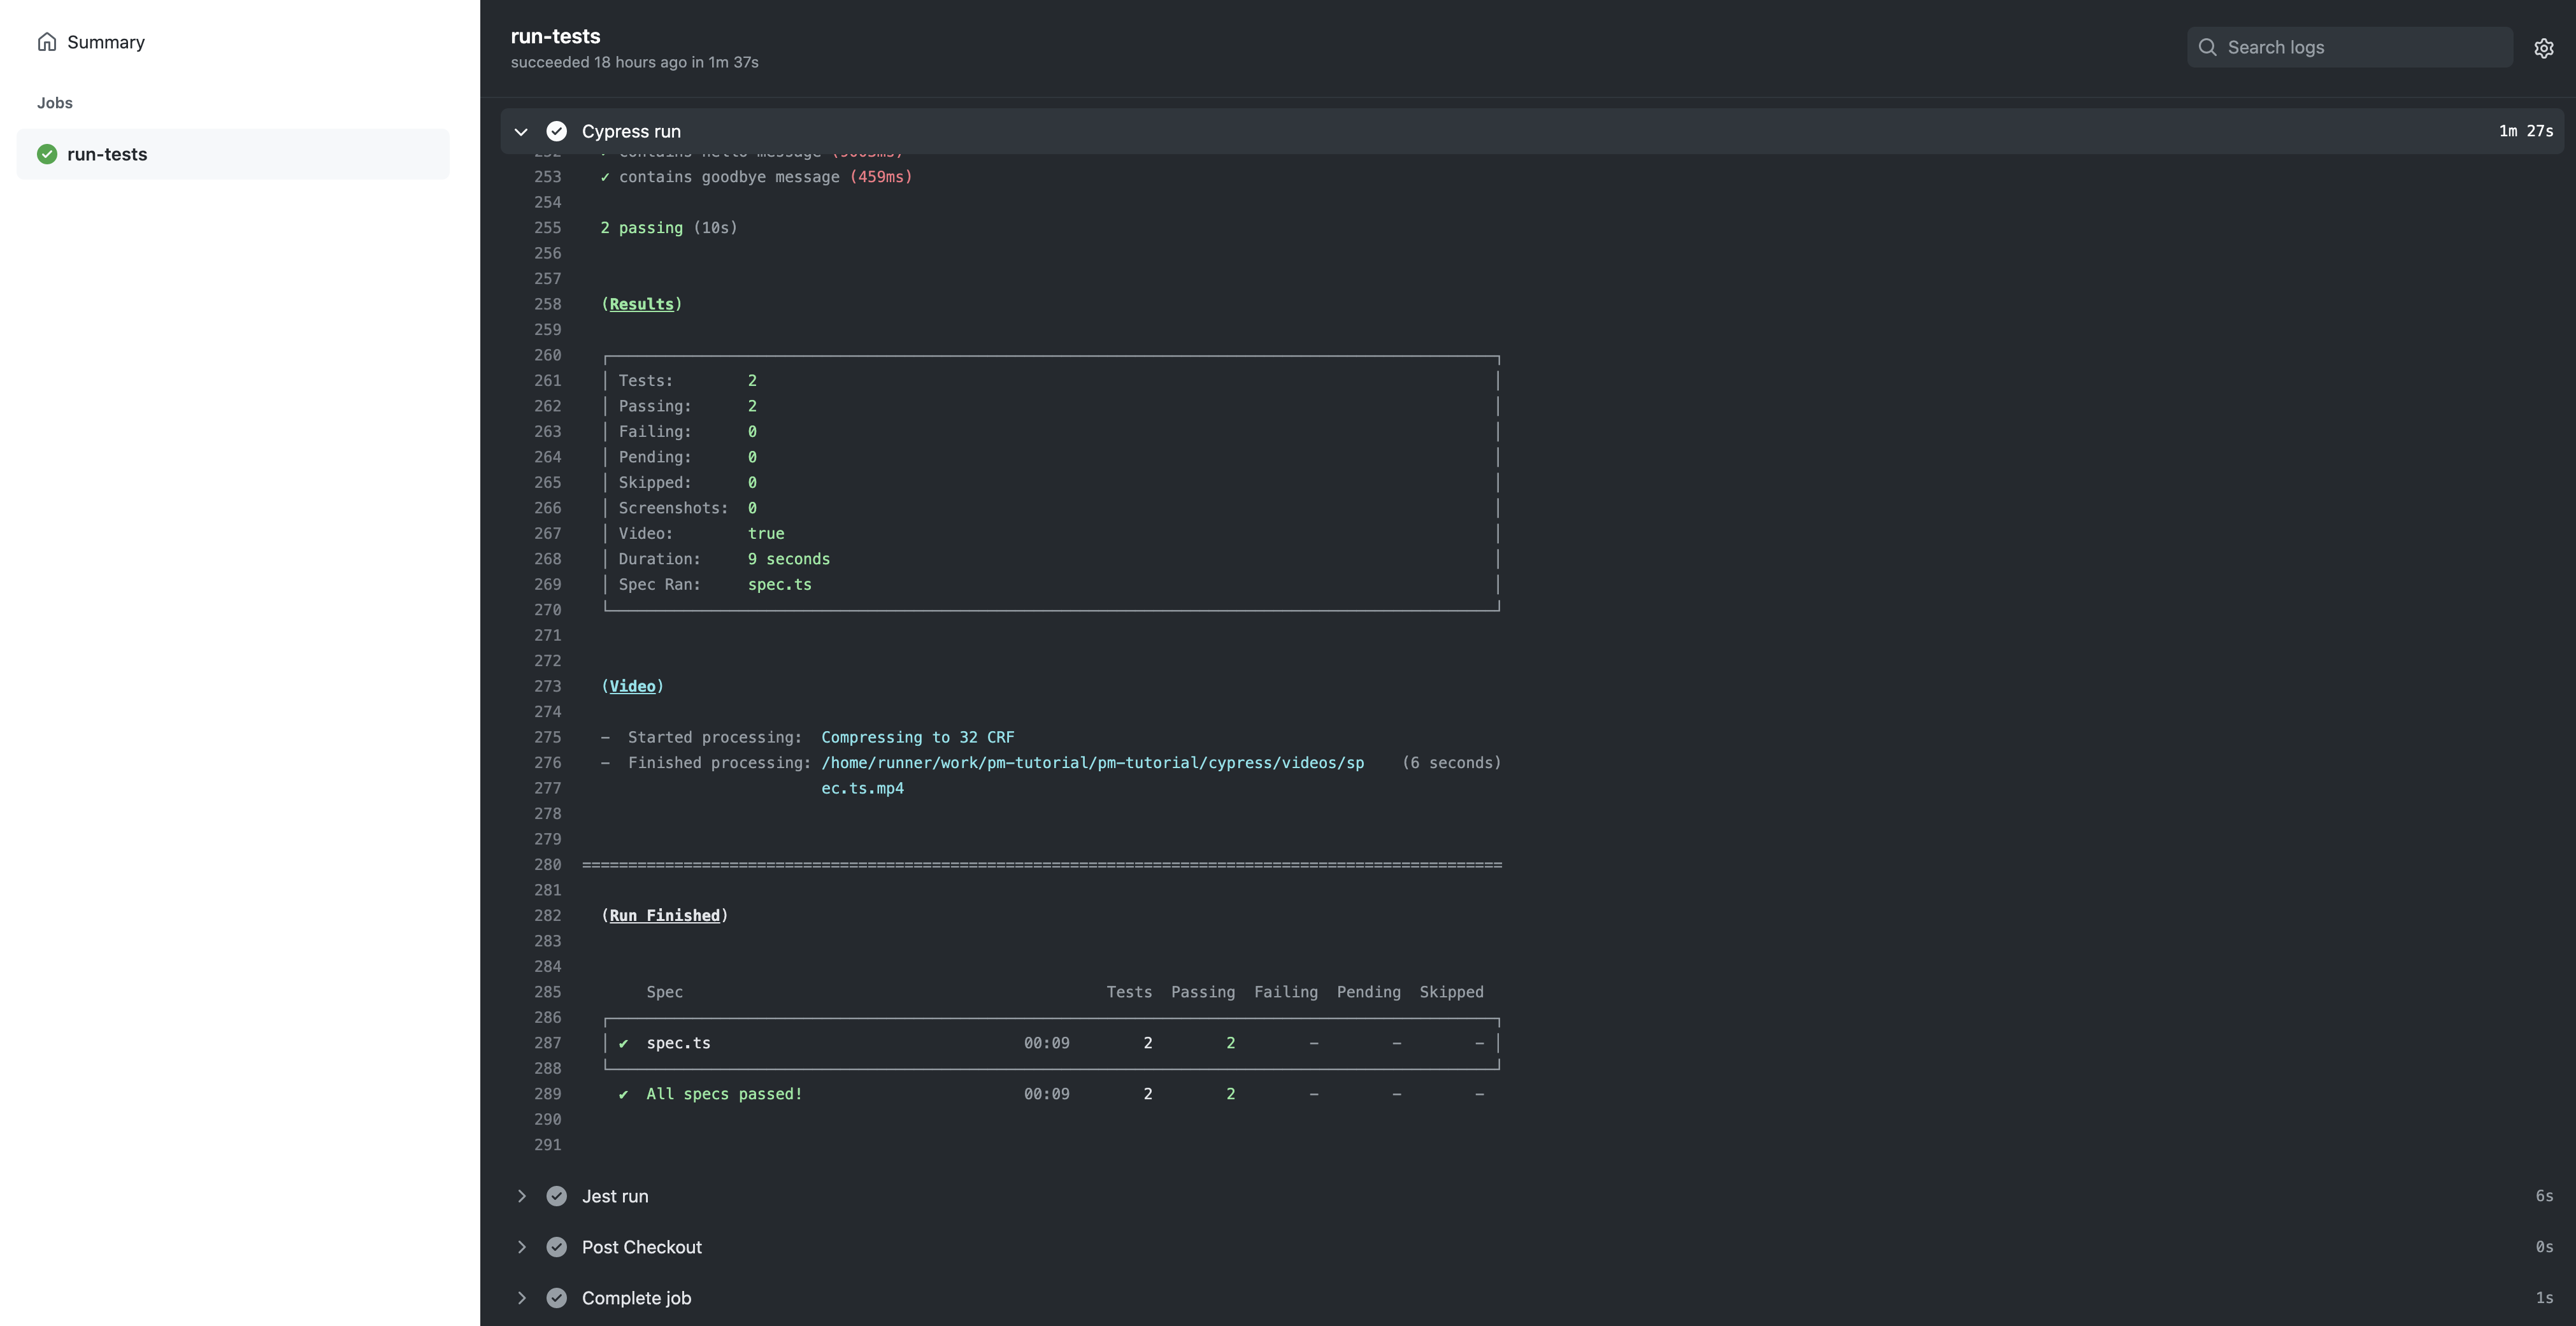The width and height of the screenshot is (2576, 1326).
Task: Click the "Video: true" value
Action: pyautogui.click(x=766, y=534)
